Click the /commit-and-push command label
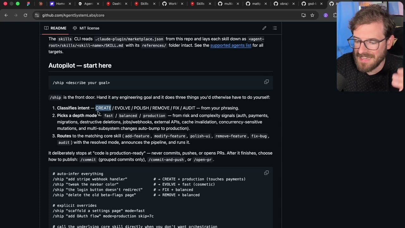 point(166,160)
